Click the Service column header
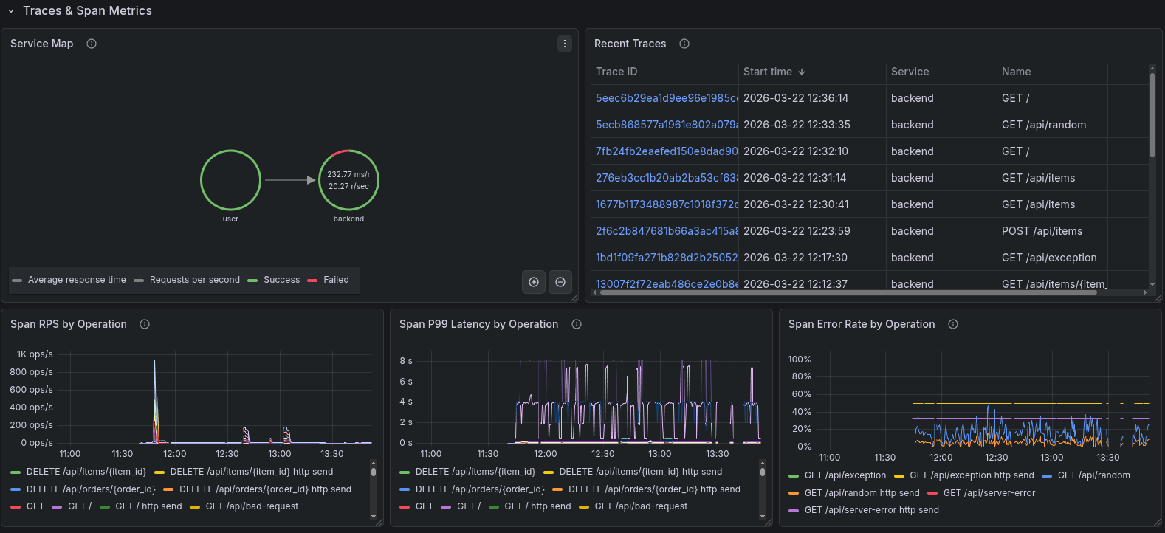The image size is (1165, 533). click(x=910, y=72)
